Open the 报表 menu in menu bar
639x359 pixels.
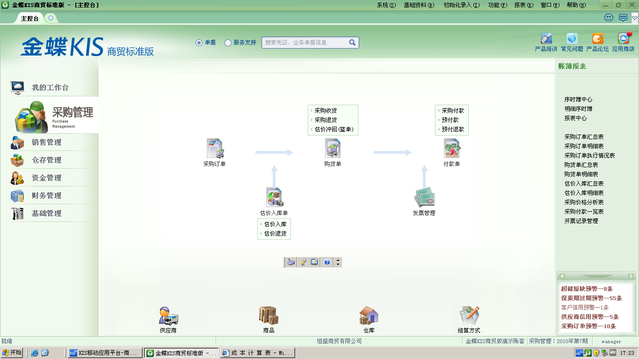click(523, 5)
